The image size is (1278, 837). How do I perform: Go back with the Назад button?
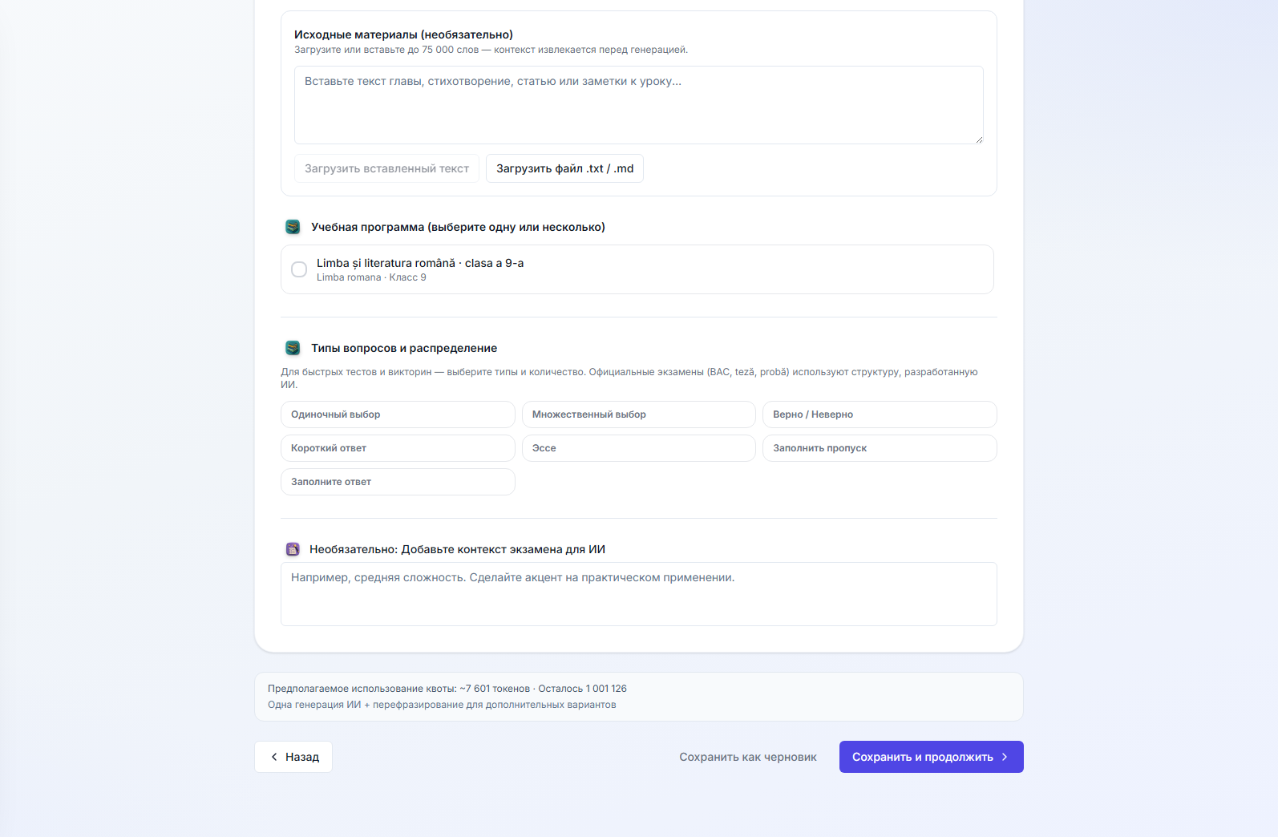293,757
